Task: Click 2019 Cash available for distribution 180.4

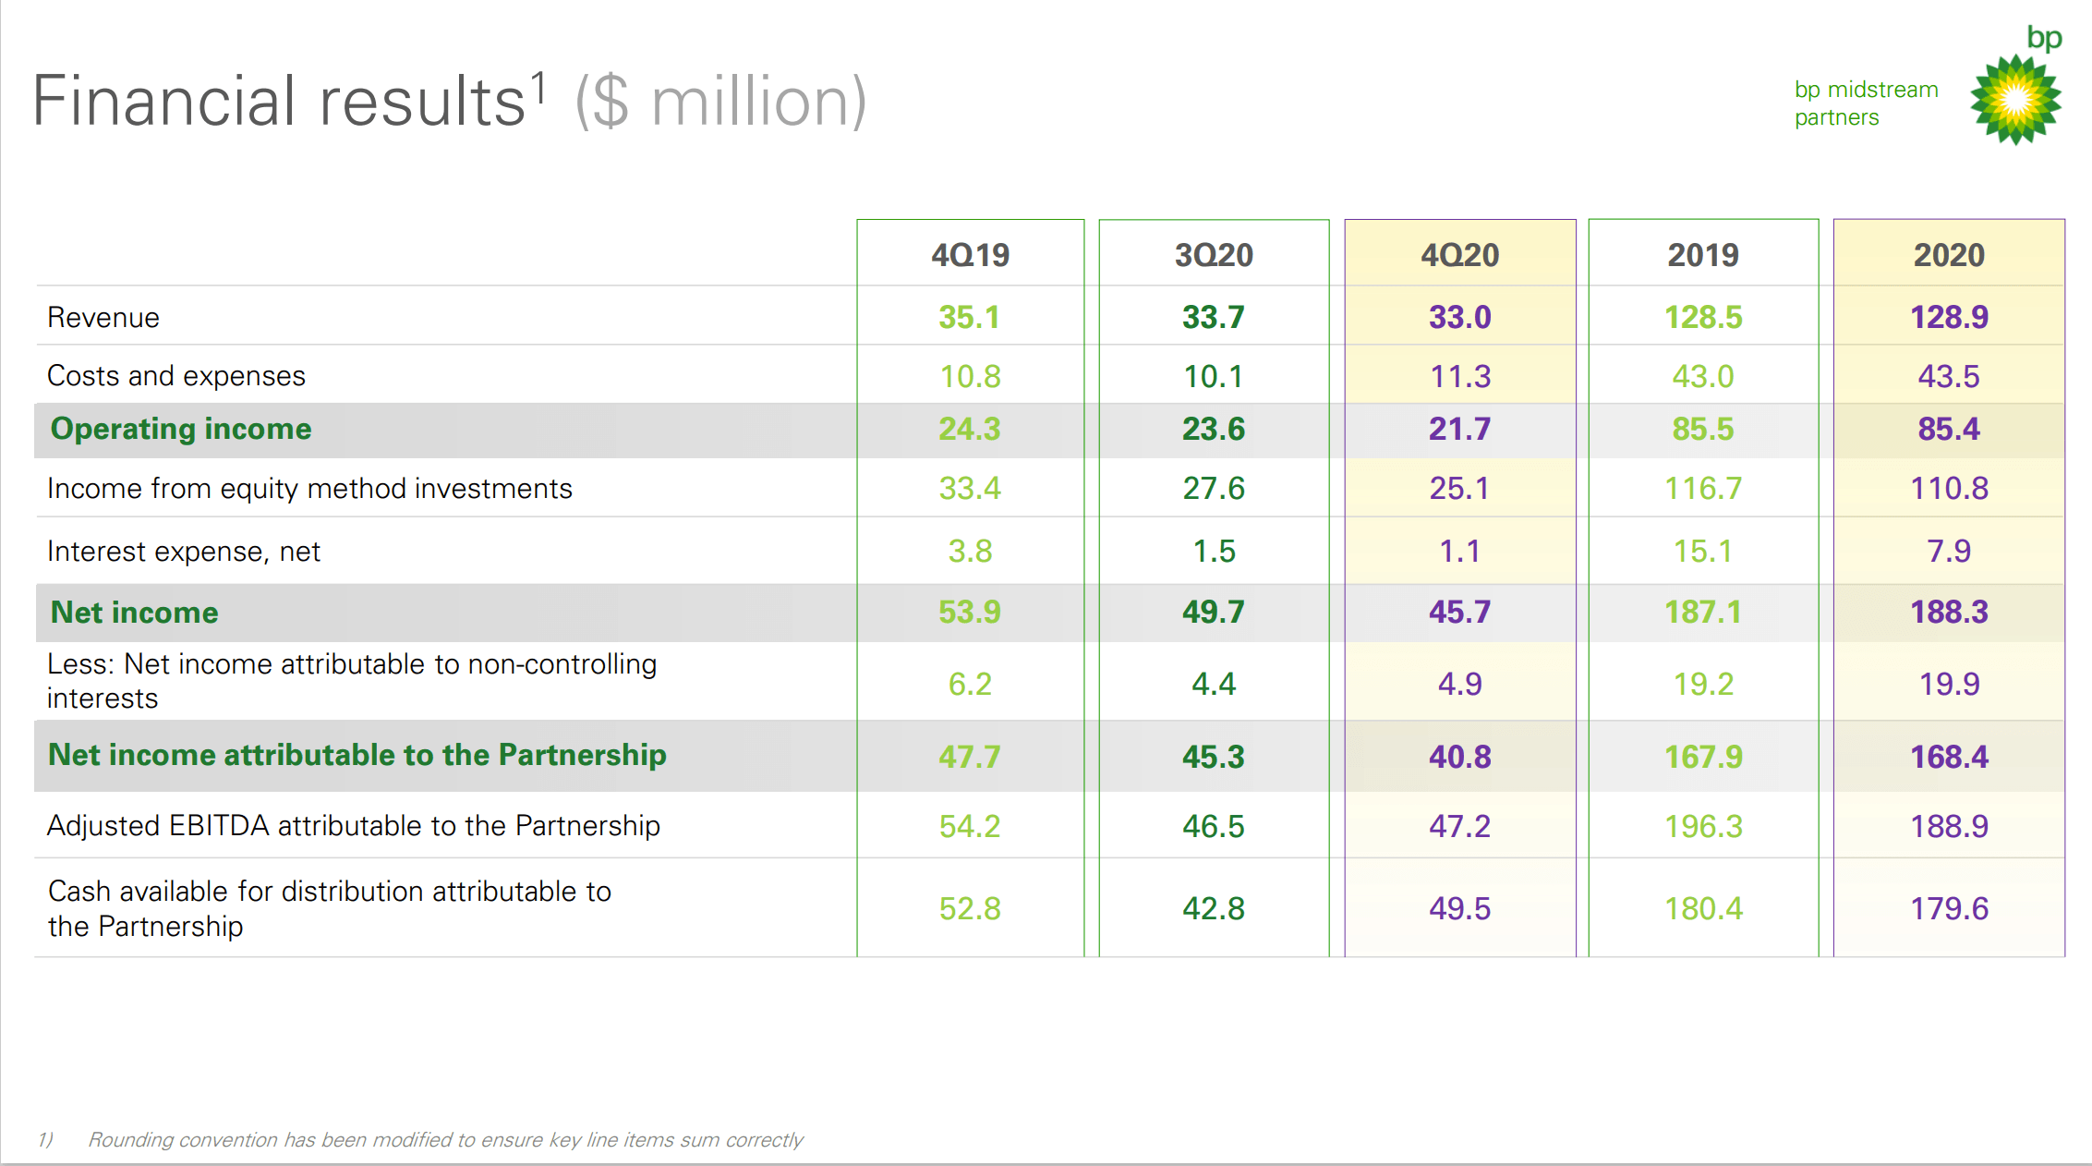Action: pos(1703,909)
